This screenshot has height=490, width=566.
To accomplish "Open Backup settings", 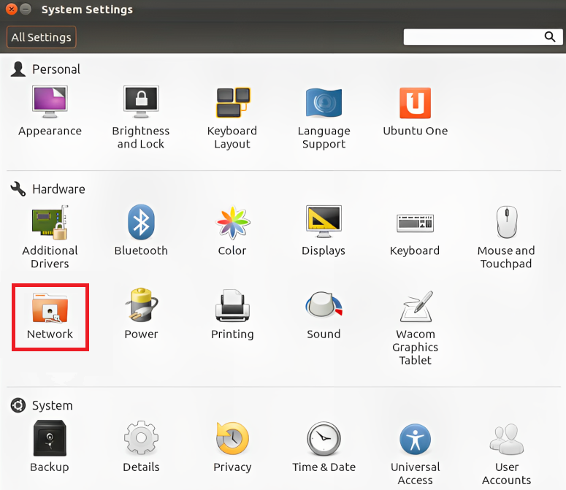I will coord(50,446).
